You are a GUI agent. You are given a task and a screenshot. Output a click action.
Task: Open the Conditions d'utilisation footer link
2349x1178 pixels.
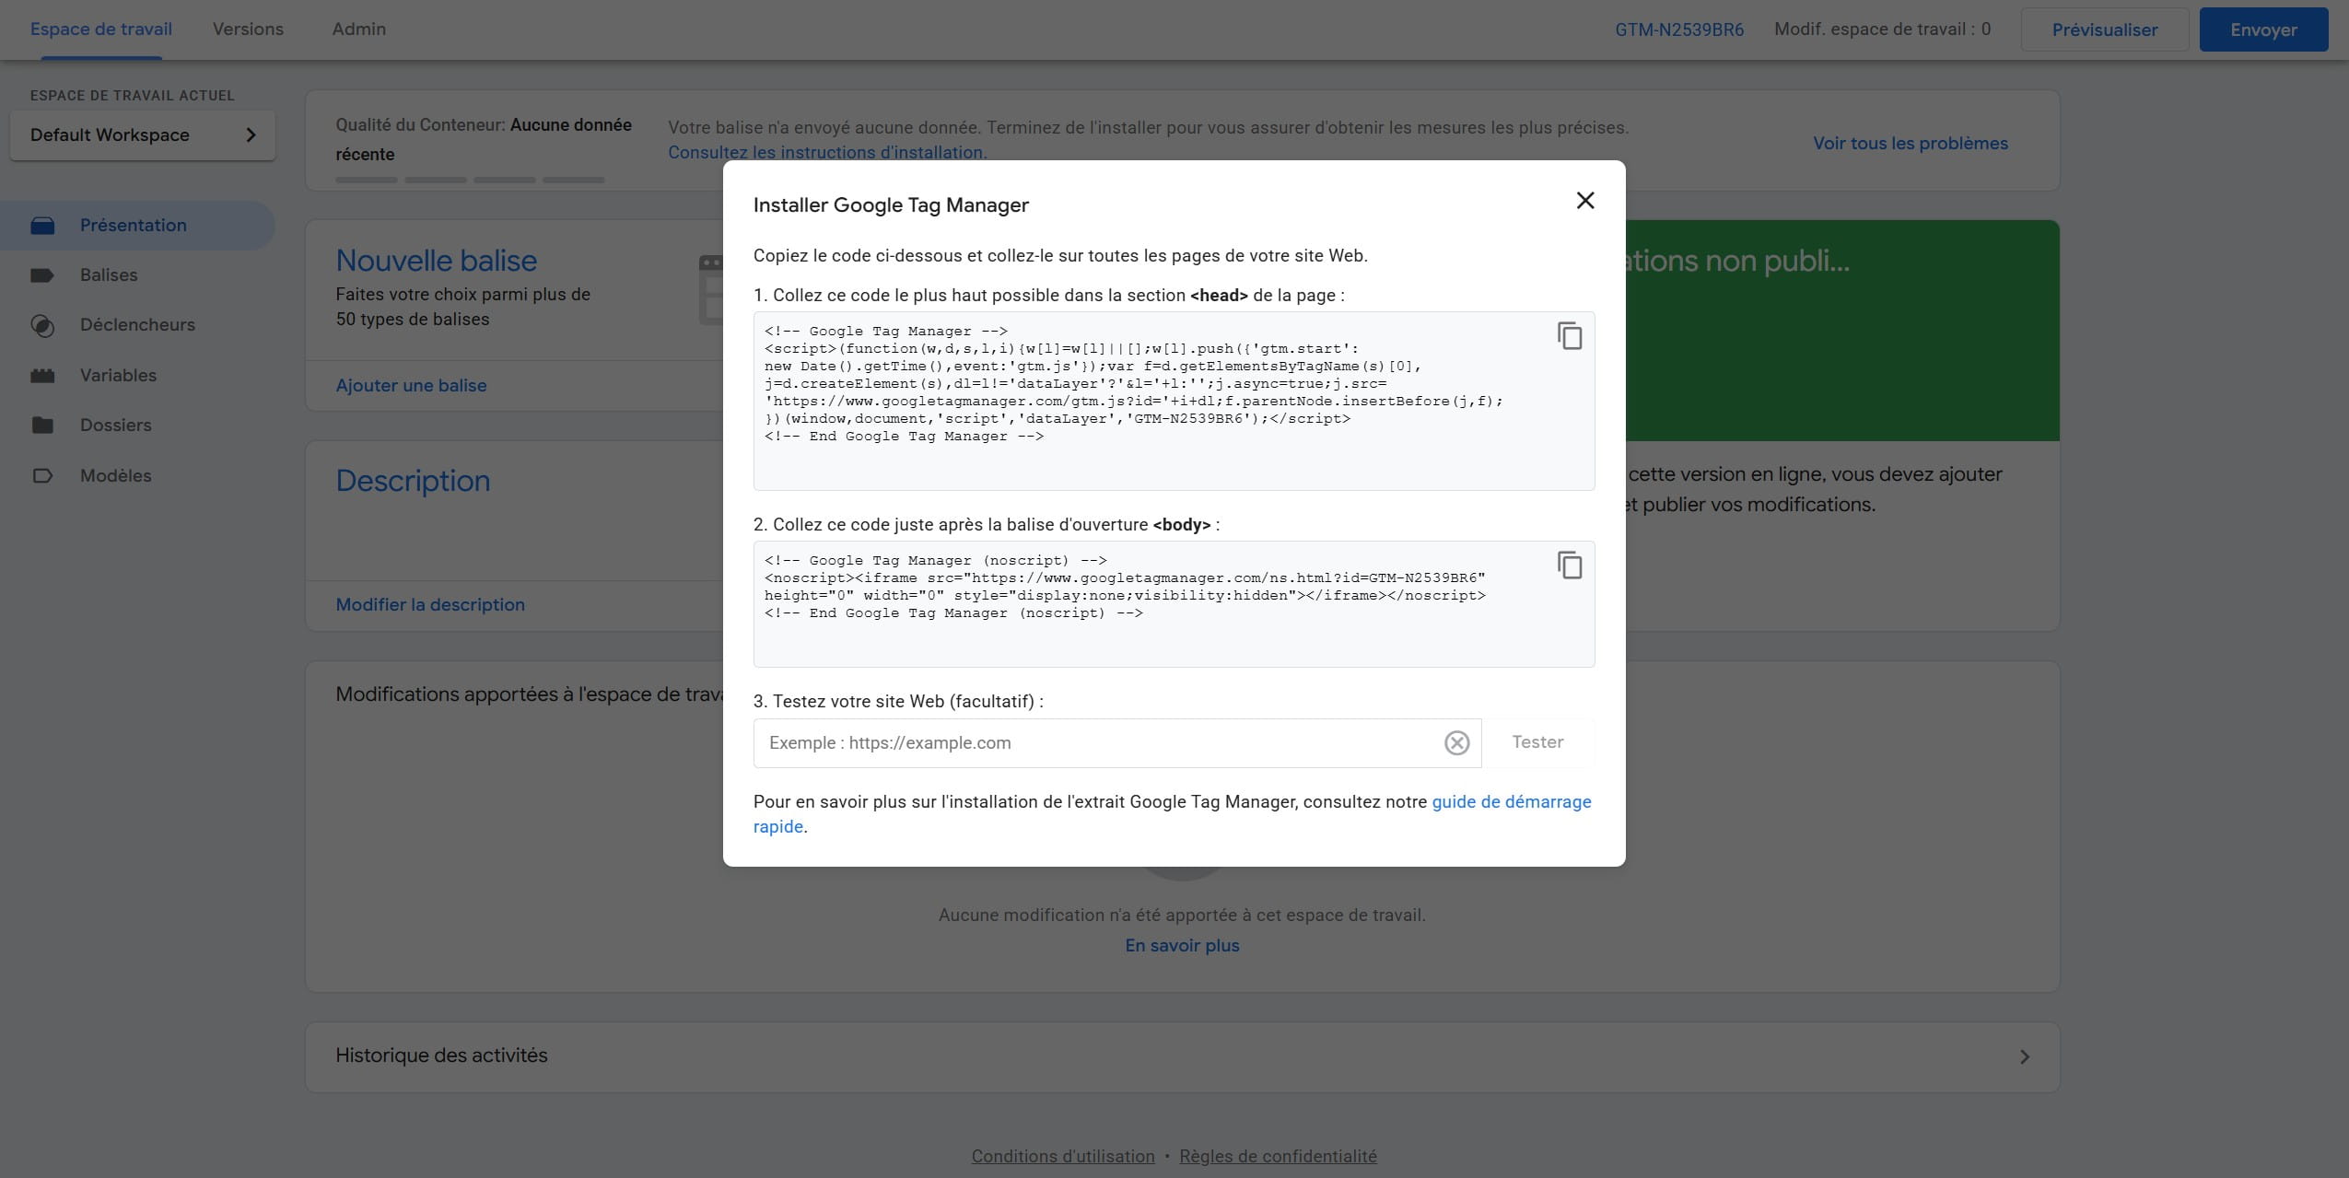[x=1063, y=1157]
